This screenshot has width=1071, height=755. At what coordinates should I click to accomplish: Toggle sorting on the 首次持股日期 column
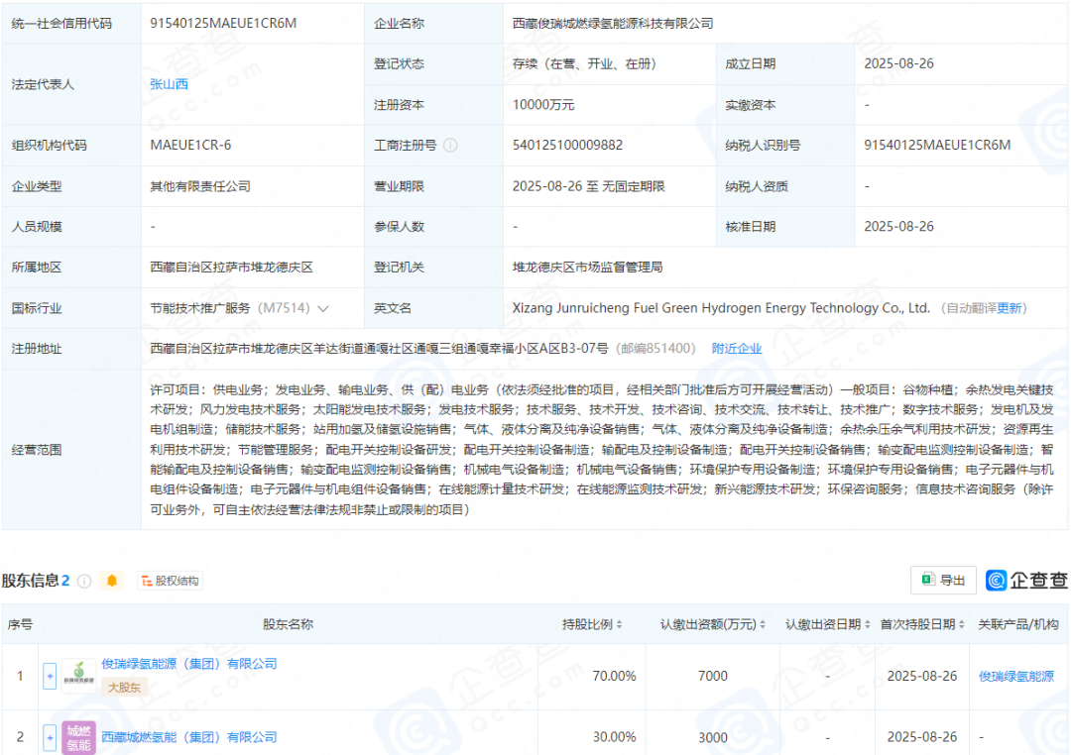tap(964, 624)
